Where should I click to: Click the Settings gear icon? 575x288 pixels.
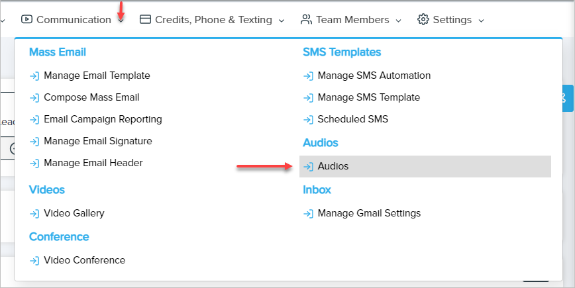(x=423, y=20)
